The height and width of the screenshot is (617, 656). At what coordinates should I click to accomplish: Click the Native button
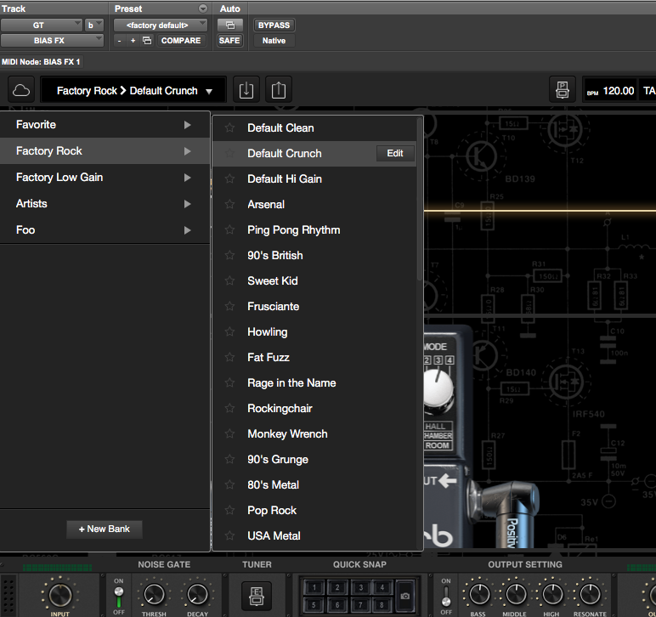click(x=274, y=41)
